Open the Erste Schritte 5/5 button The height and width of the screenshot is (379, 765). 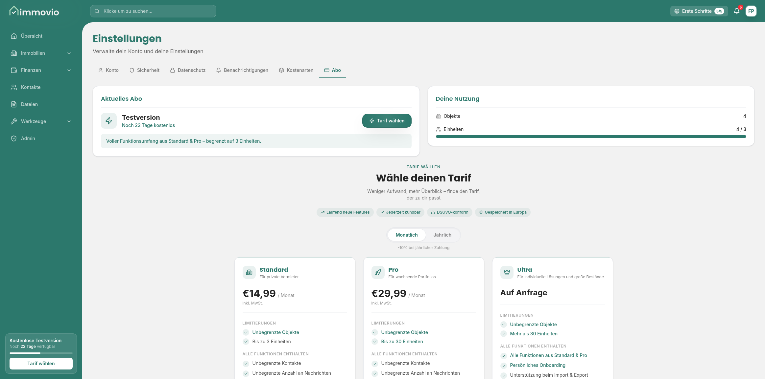699,11
